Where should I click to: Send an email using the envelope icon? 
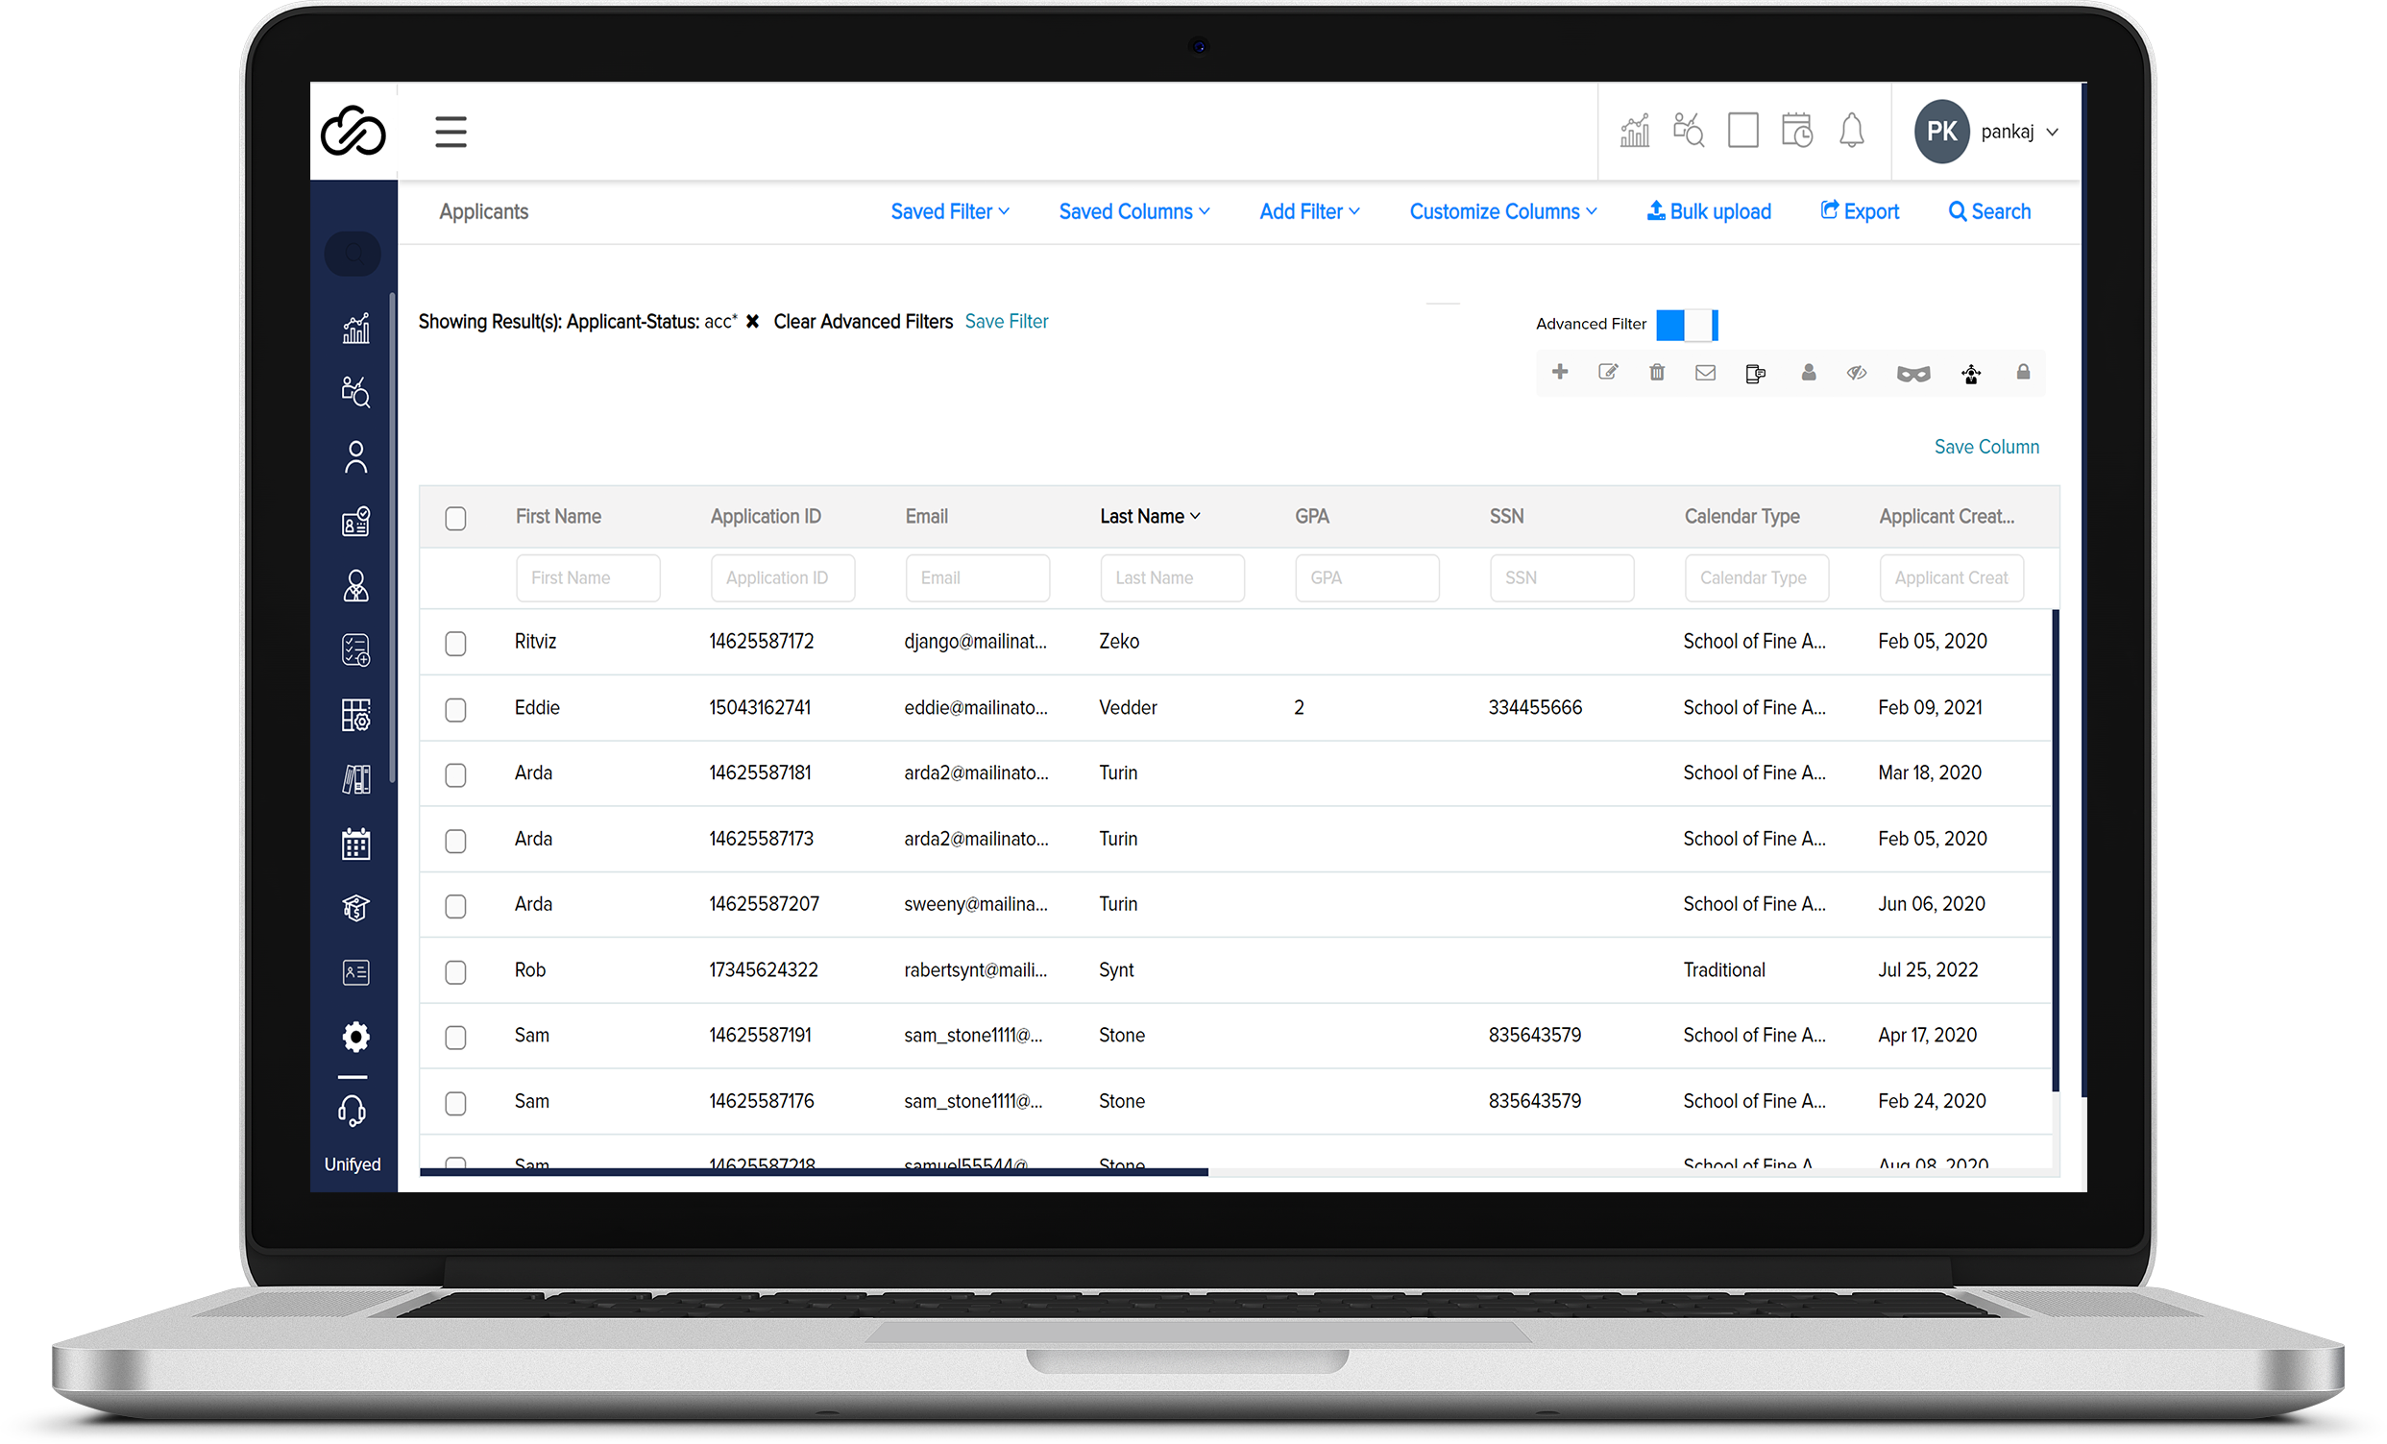tap(1705, 373)
